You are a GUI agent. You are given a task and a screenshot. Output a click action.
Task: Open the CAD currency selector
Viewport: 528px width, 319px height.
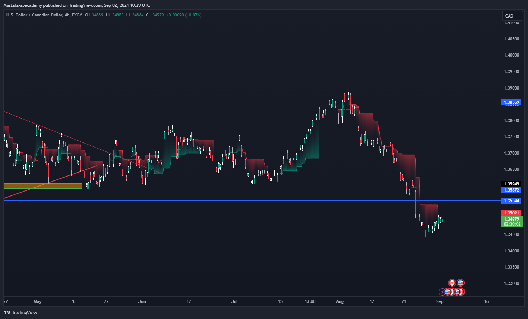click(512, 16)
